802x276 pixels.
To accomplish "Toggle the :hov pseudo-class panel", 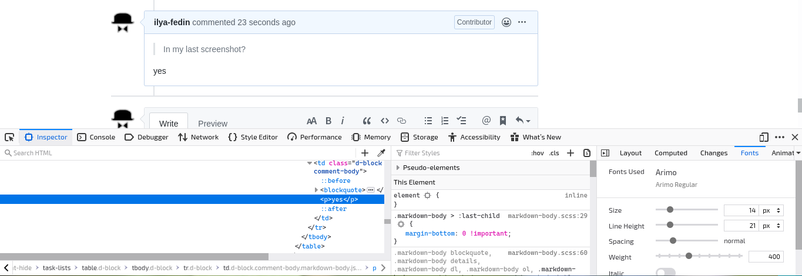I will tap(537, 153).
